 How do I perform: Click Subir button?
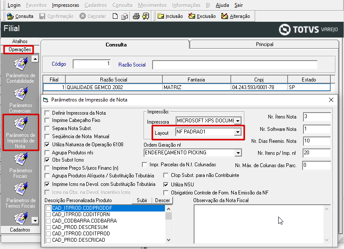coord(142,200)
